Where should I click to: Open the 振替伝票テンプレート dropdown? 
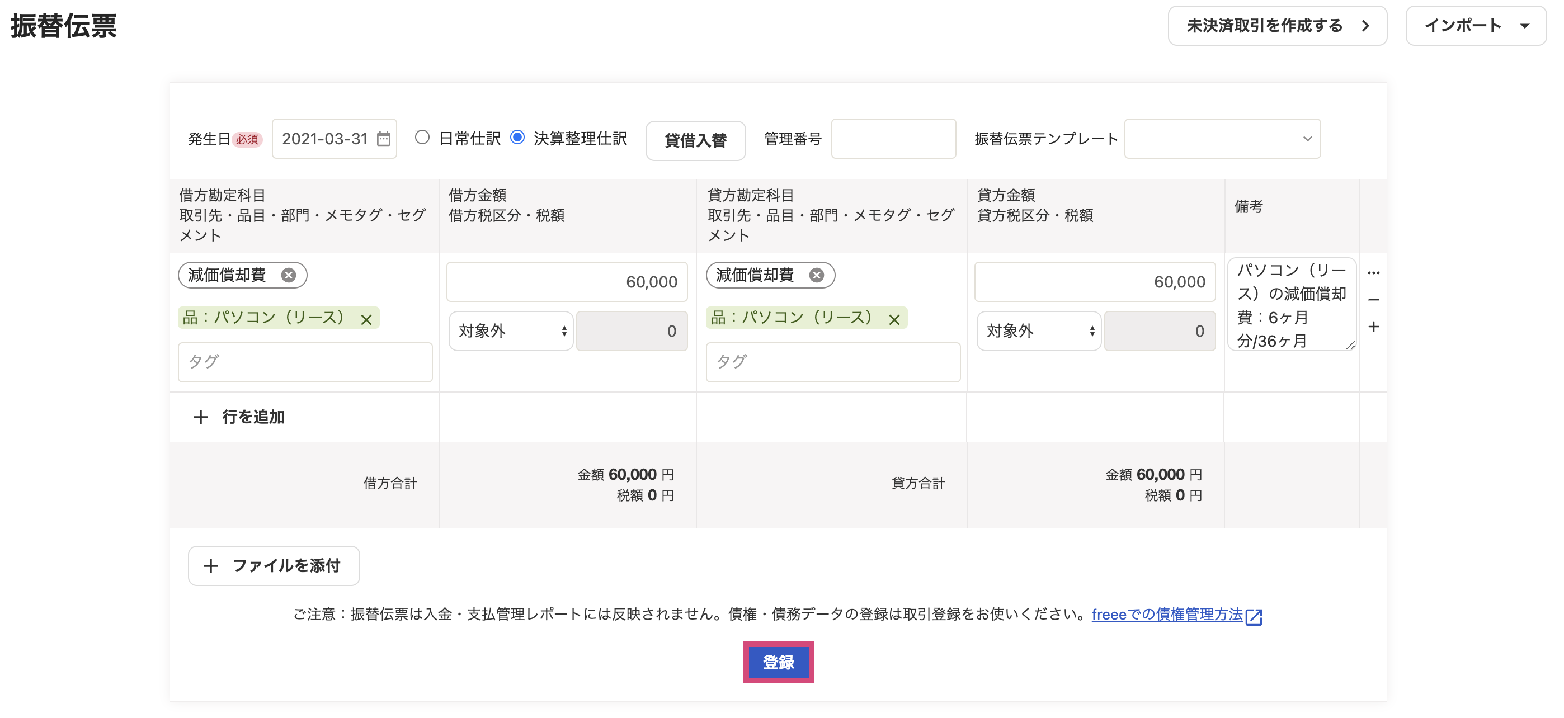pyautogui.click(x=1222, y=139)
